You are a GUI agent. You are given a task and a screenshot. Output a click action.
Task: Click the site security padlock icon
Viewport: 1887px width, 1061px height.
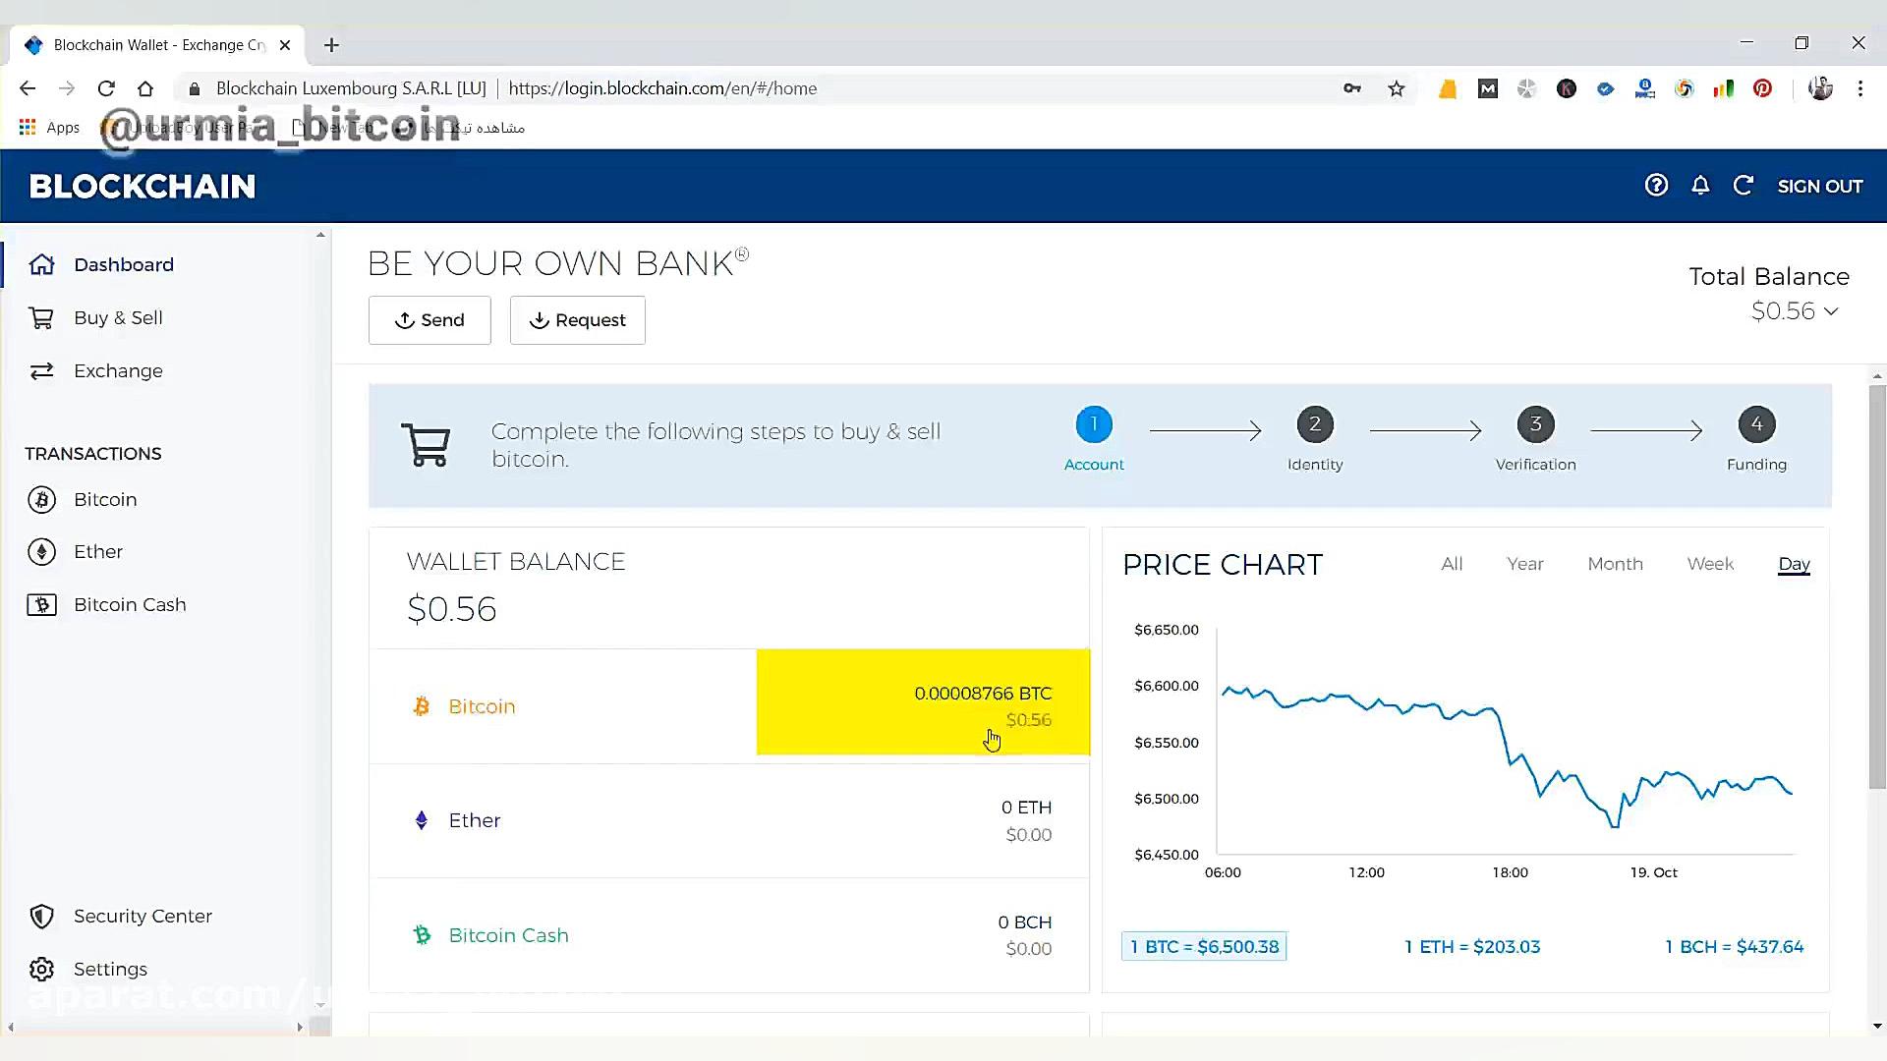(195, 88)
